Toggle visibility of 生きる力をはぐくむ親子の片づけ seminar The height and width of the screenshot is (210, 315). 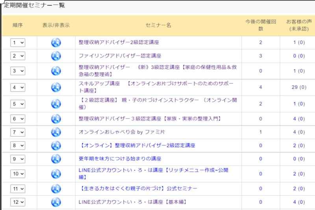56,189
